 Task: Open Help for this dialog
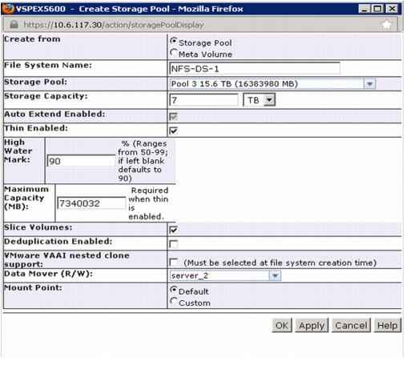(x=388, y=325)
